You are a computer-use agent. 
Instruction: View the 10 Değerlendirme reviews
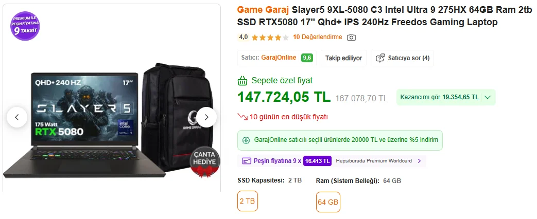318,37
